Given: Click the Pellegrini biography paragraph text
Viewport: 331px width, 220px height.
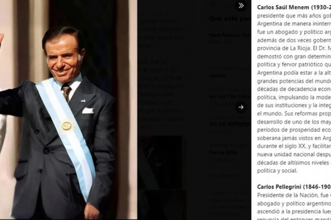Looking at the screenshot, I should tap(294, 207).
